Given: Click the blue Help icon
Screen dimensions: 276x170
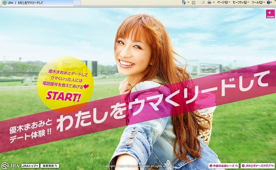Looking at the screenshot, I should click(269, 3).
